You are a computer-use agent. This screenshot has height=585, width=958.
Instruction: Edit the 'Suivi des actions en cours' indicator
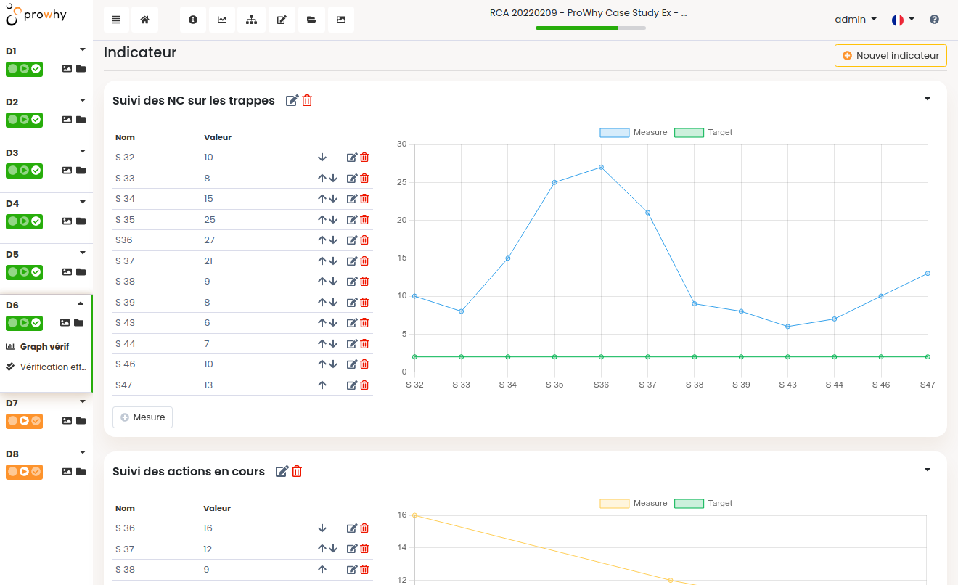pyautogui.click(x=282, y=472)
